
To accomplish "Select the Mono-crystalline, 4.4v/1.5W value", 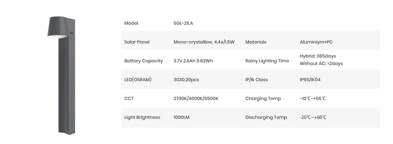I will 204,42.
